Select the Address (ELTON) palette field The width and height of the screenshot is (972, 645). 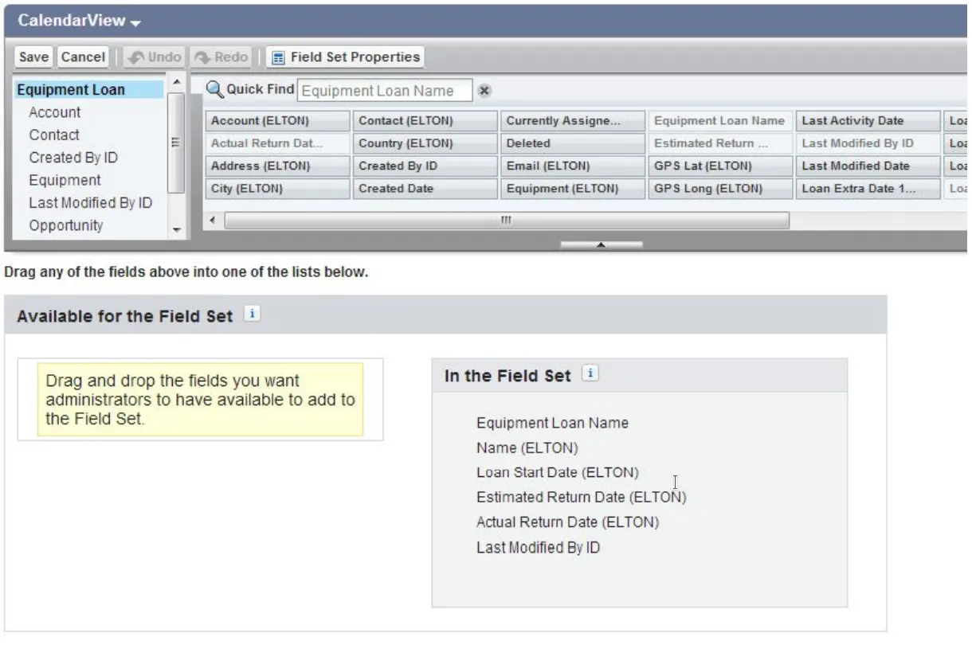pyautogui.click(x=277, y=166)
